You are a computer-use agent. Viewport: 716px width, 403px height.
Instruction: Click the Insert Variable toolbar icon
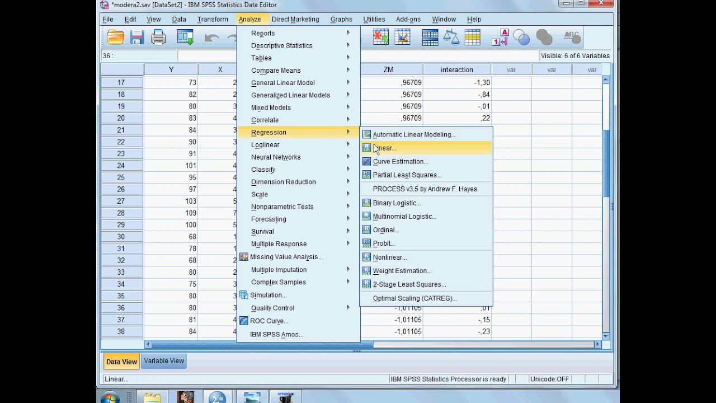tap(403, 38)
